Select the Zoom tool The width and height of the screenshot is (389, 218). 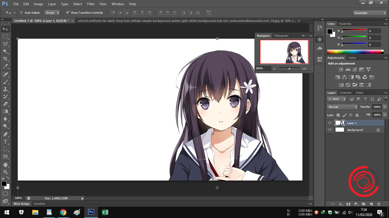tap(5, 172)
